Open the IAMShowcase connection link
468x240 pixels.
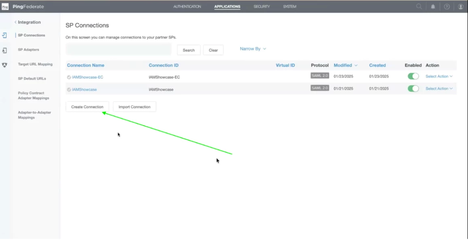84,89
